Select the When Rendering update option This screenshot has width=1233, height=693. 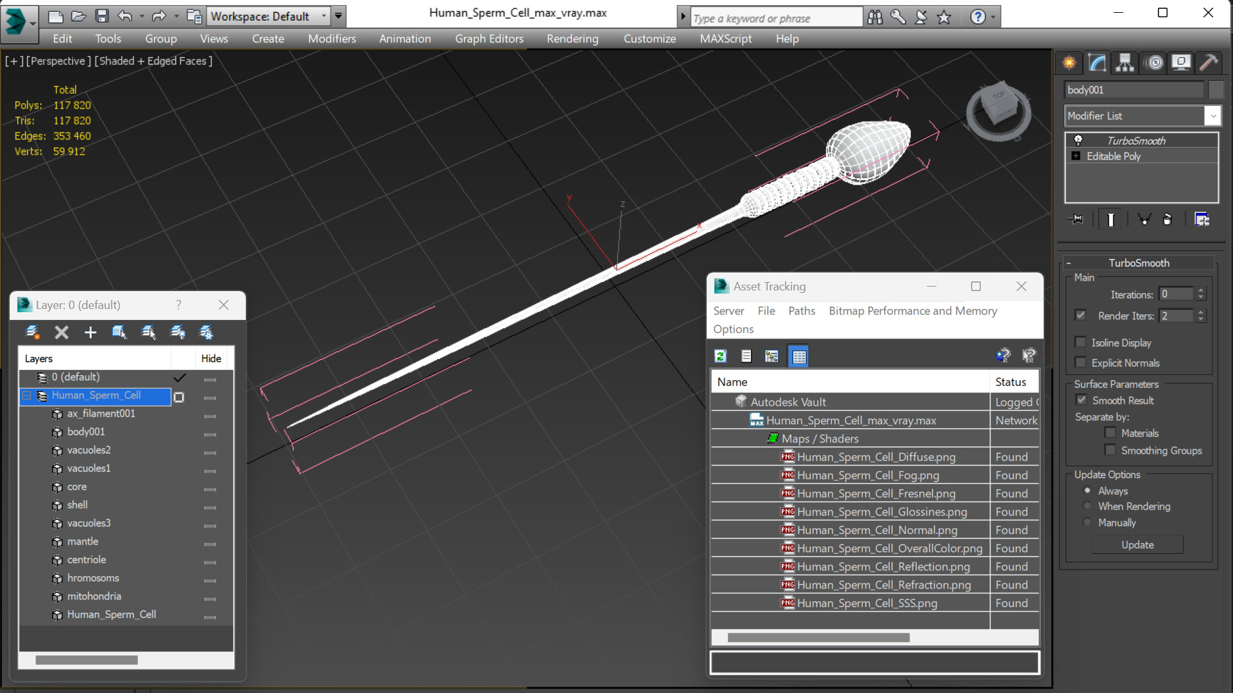point(1087,506)
